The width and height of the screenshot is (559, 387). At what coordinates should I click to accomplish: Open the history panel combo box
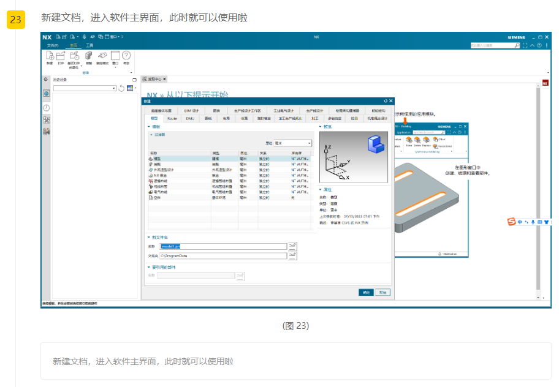[85, 88]
